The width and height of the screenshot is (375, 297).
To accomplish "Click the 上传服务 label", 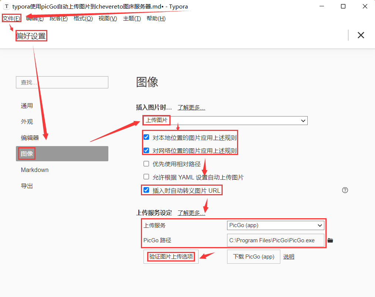I will (155, 226).
